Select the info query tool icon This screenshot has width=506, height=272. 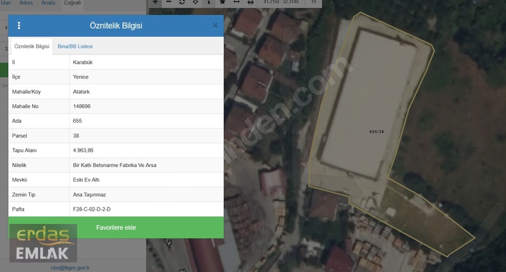coord(209,2)
